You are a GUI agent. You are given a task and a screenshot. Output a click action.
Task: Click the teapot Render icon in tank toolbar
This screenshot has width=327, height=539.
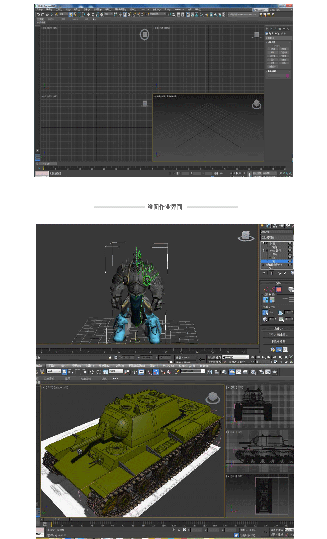click(275, 372)
